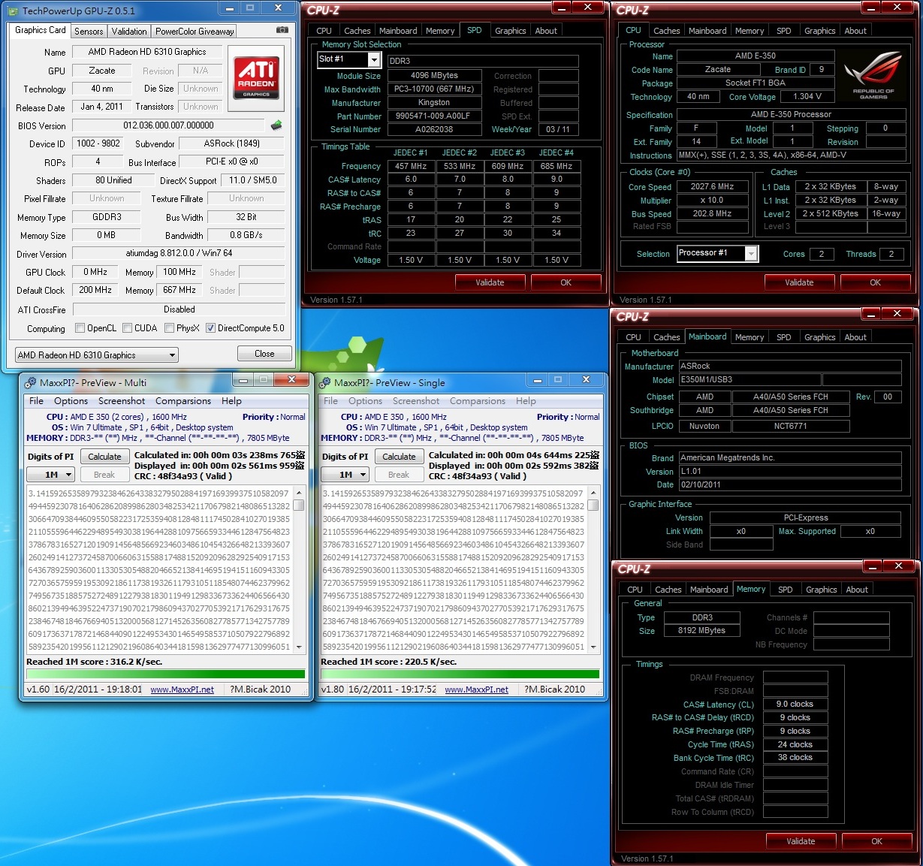Click the GPU Name field AMD Radeon HD 6310

[x=147, y=52]
